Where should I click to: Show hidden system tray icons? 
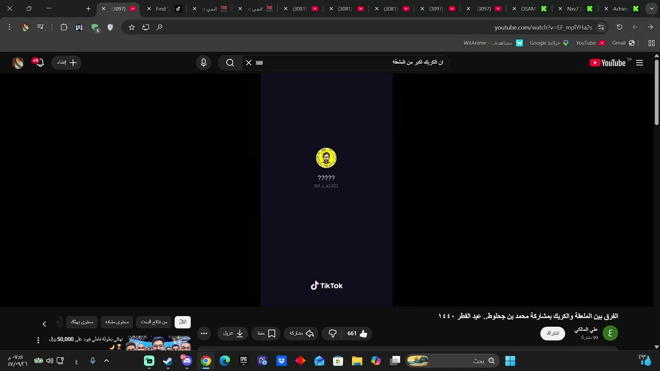point(107,361)
